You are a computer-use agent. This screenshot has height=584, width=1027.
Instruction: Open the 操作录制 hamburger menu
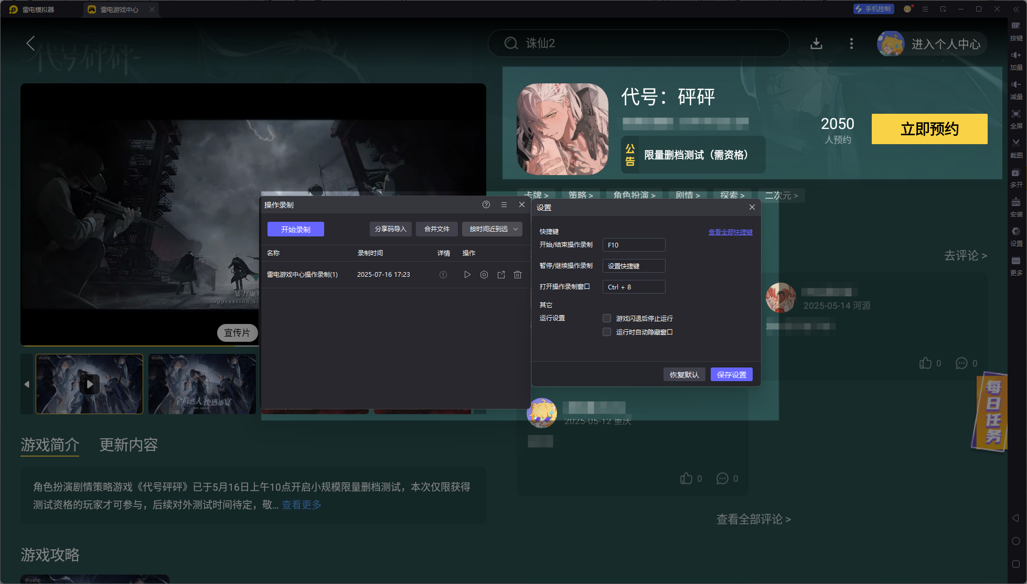click(x=504, y=204)
